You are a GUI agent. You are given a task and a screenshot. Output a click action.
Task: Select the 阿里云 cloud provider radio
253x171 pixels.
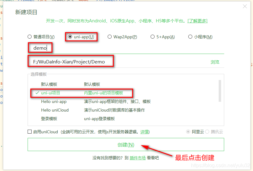[x=188, y=132]
